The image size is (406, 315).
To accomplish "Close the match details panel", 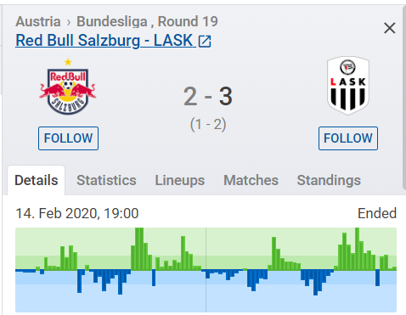I will tap(390, 28).
